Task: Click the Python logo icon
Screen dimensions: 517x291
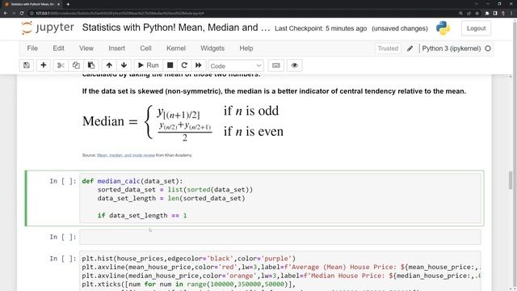Action: pos(443,28)
